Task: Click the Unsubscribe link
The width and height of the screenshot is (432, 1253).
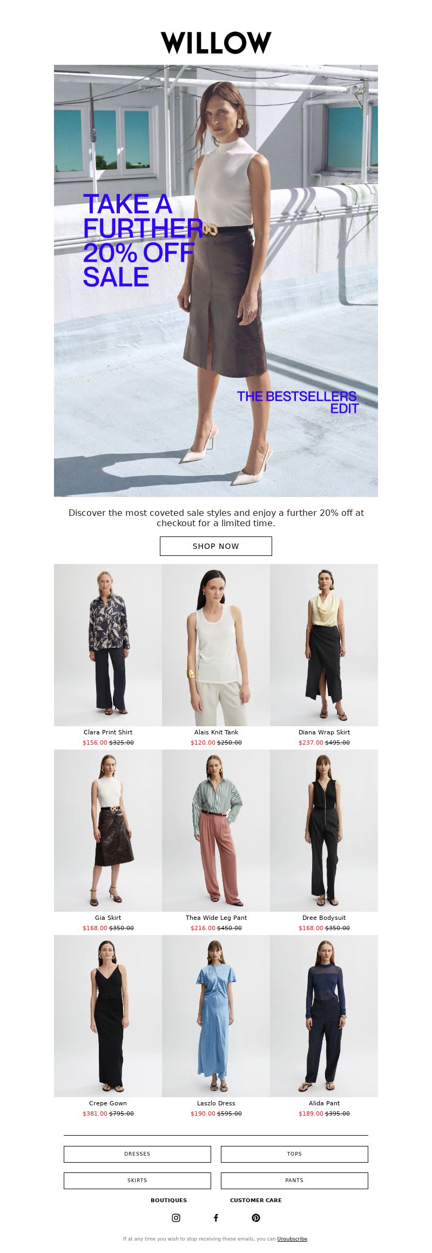Action: [x=292, y=1238]
